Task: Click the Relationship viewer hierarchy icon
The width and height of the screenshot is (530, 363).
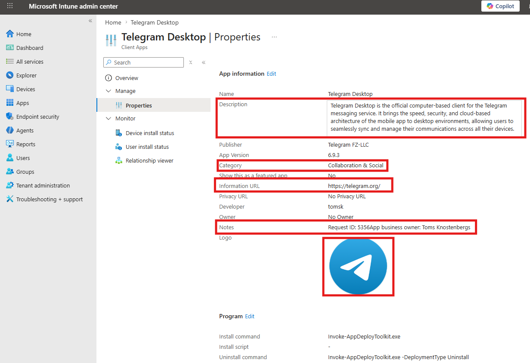Action: click(x=119, y=160)
